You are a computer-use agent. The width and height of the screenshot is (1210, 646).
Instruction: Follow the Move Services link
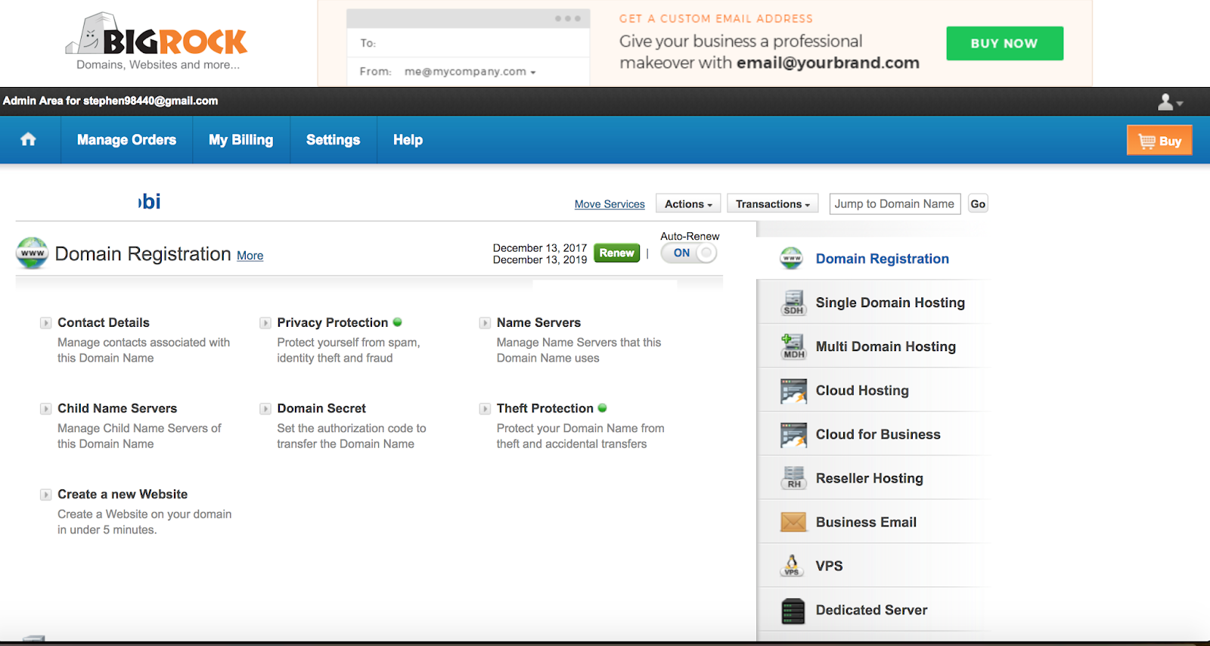coord(610,204)
